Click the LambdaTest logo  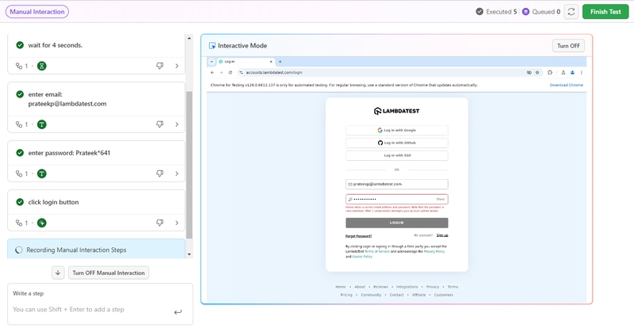(x=397, y=111)
